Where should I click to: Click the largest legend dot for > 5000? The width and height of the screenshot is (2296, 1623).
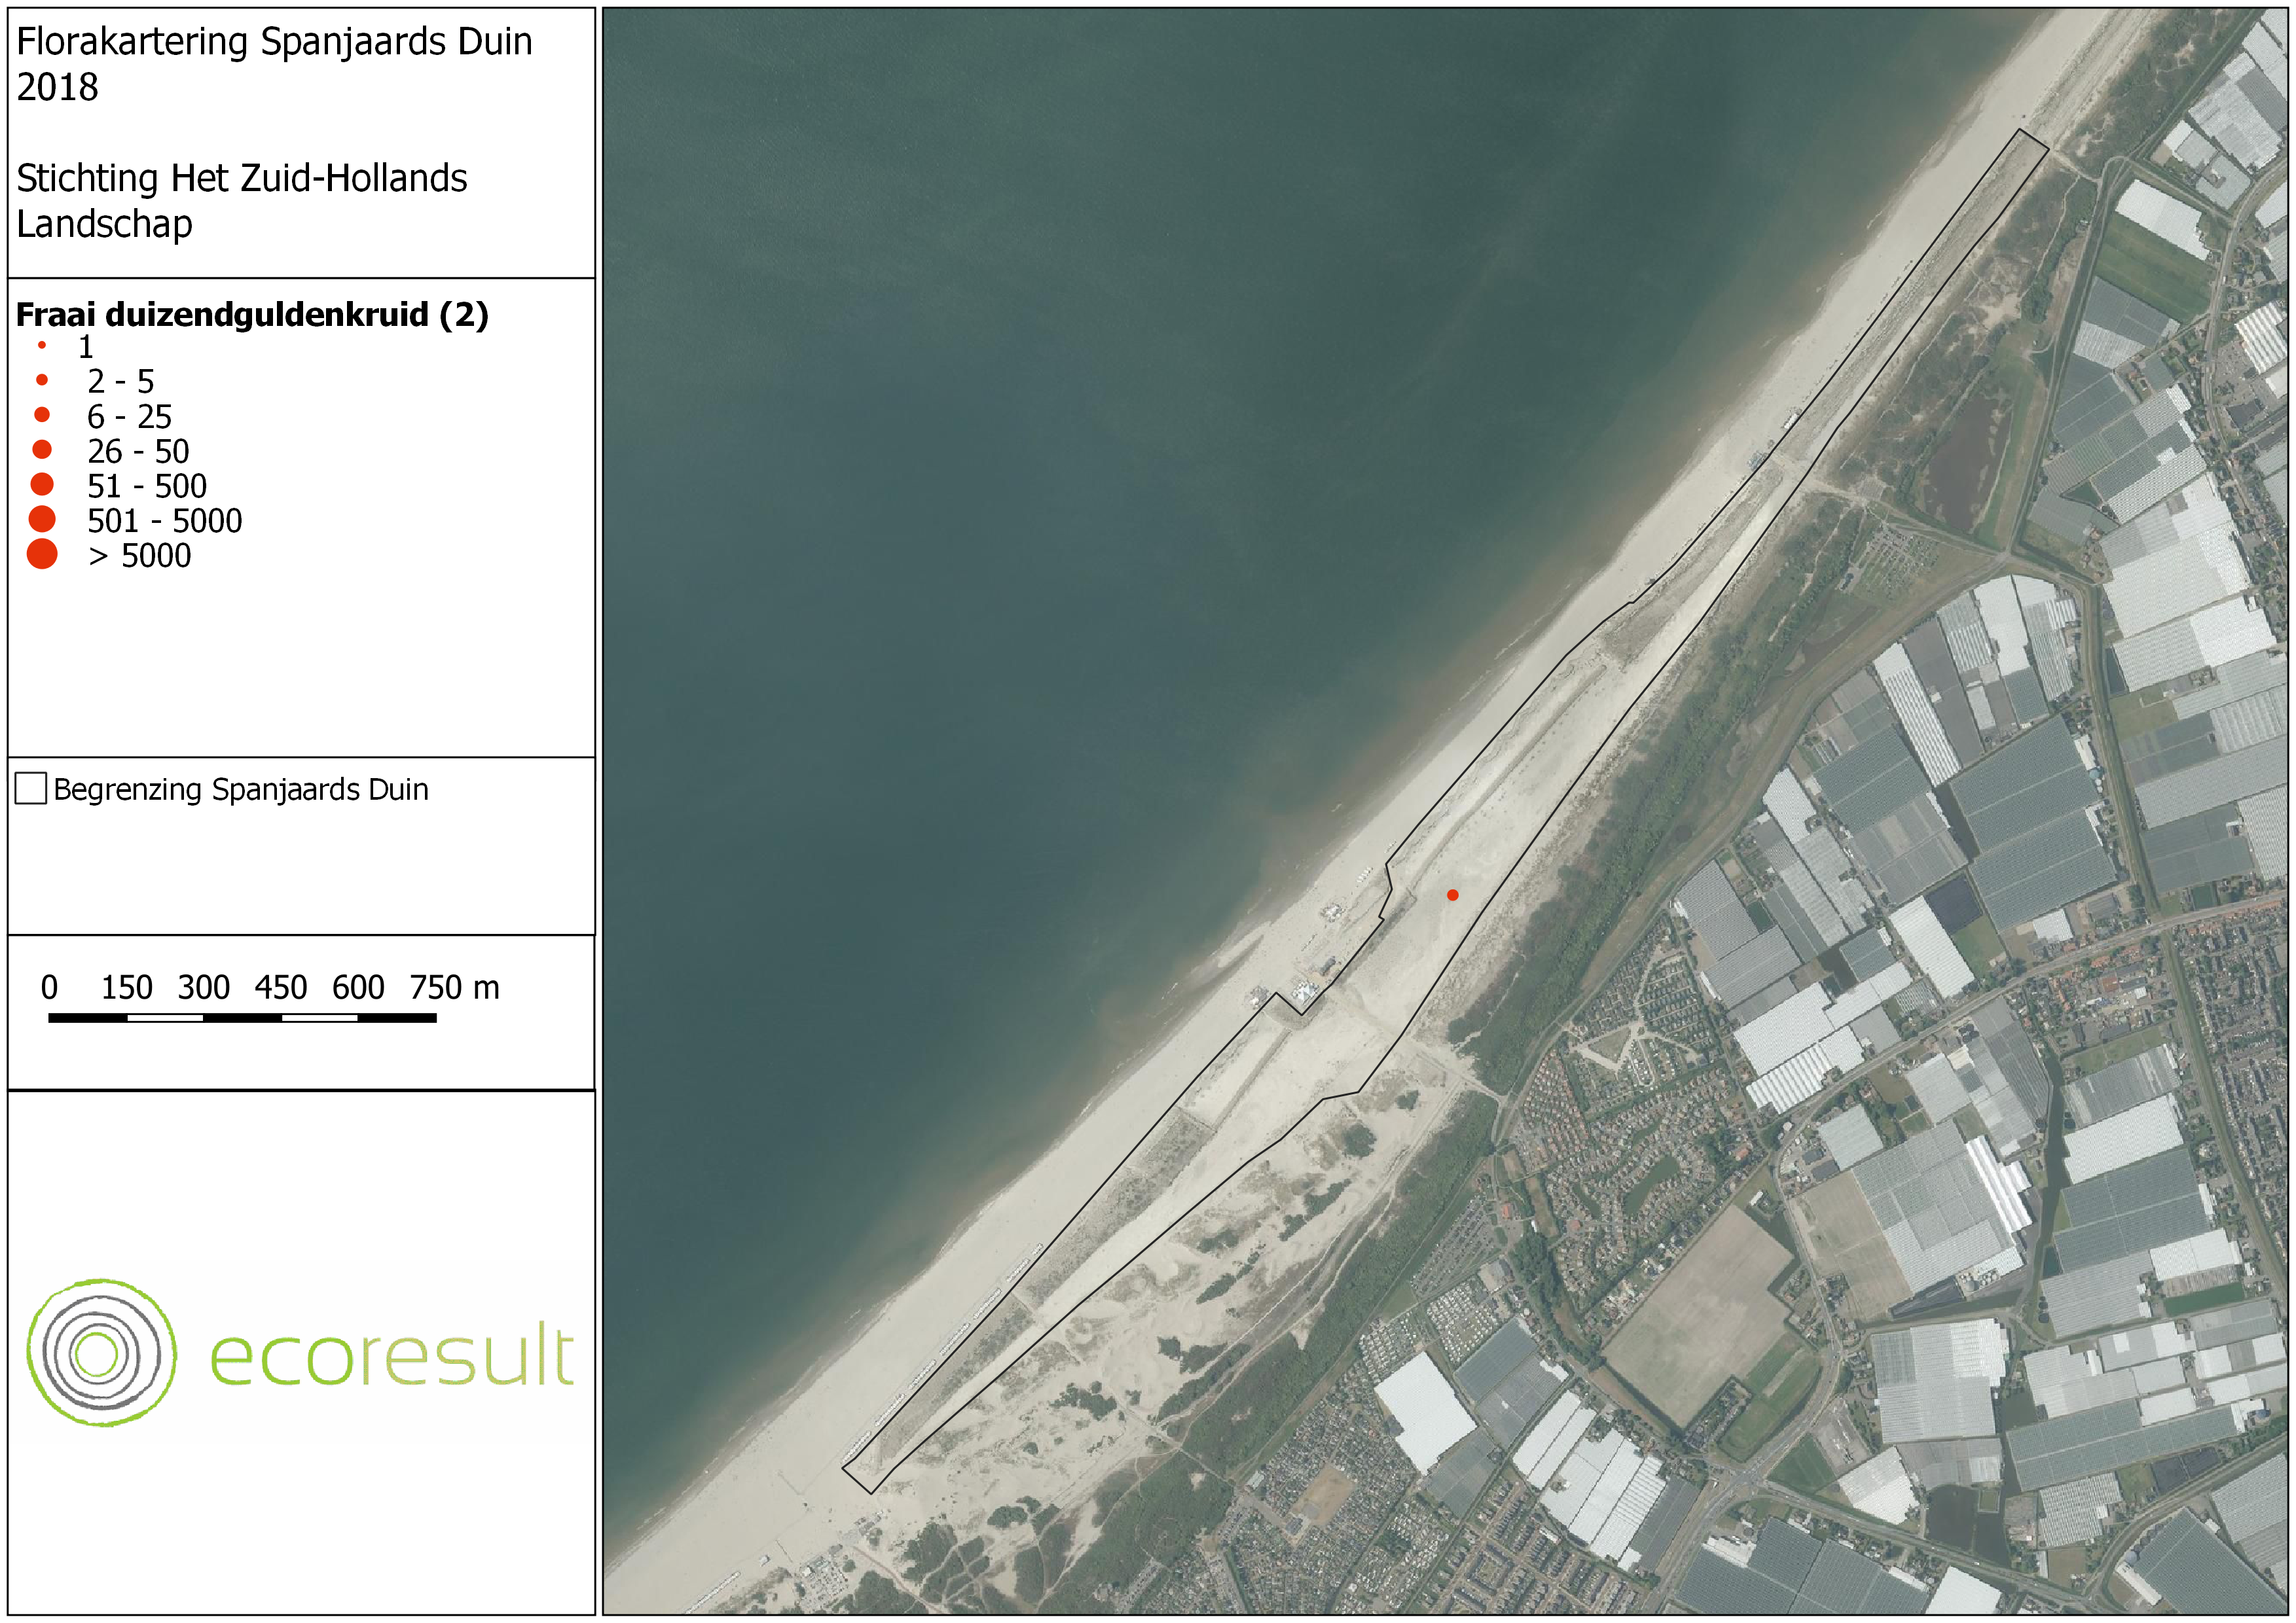[42, 554]
